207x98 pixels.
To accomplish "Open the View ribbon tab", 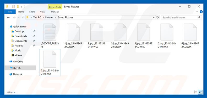I will [x=42, y=12].
